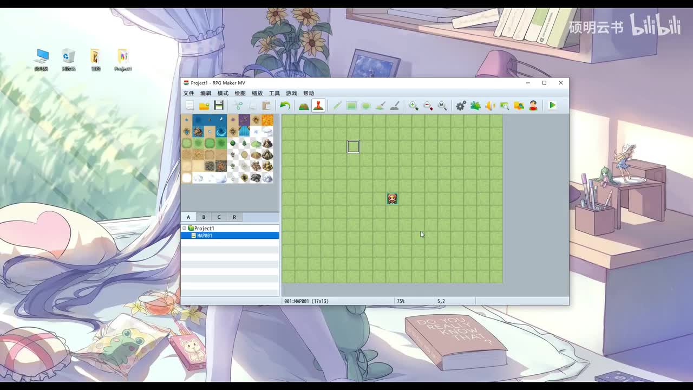Pick the waterfall tile in the palette
The width and height of the screenshot is (693, 390).
pyautogui.click(x=244, y=132)
